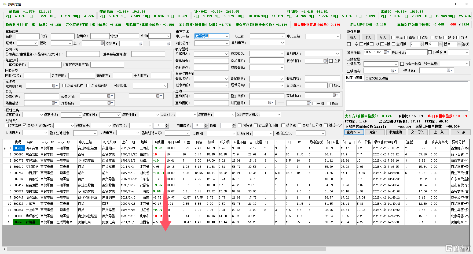Sort table by 涨跌幅 column header
The image size is (473, 254).
(159, 142)
